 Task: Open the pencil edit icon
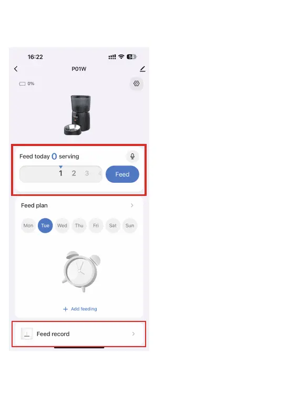[142, 69]
